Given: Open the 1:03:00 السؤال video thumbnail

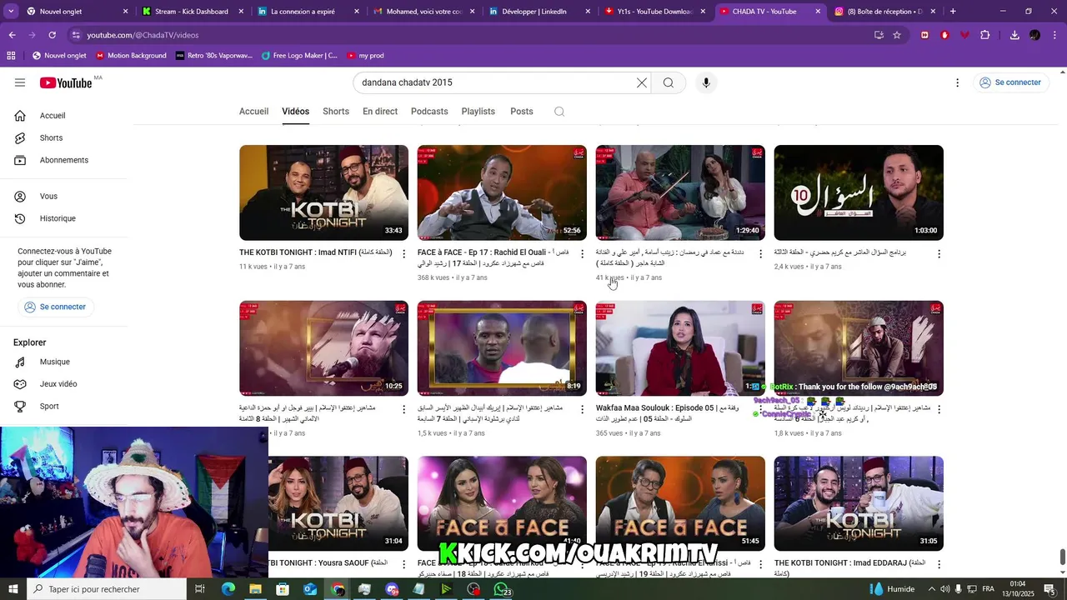Looking at the screenshot, I should coord(859,192).
